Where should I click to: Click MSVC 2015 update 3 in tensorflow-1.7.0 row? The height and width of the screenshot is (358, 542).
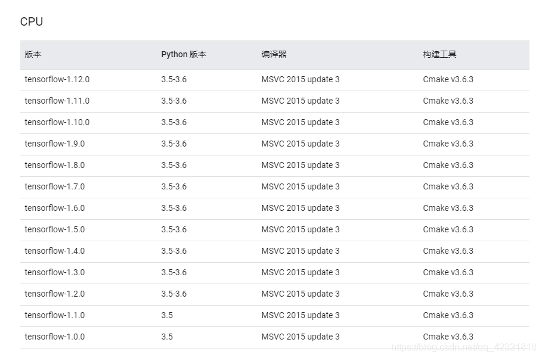pos(301,186)
